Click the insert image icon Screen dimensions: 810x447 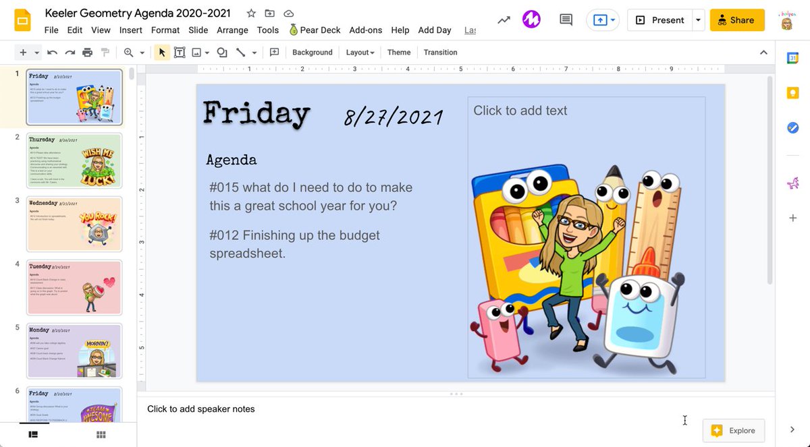coord(196,53)
